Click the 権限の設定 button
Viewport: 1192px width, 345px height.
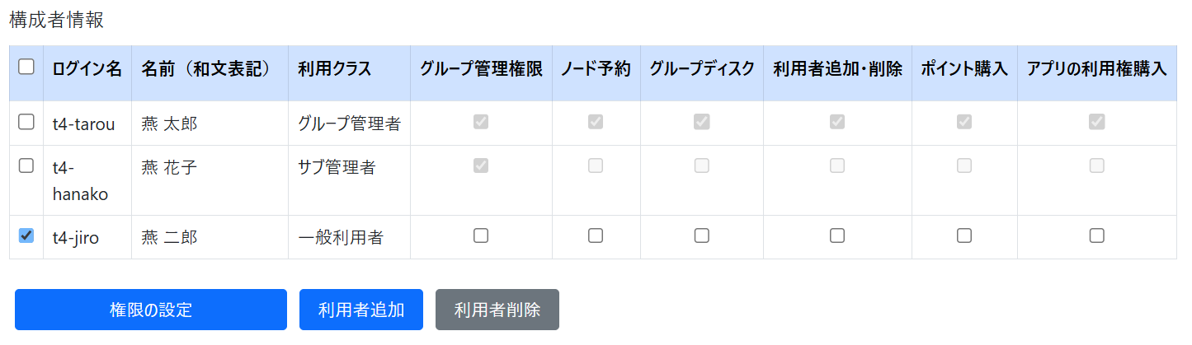pos(151,310)
